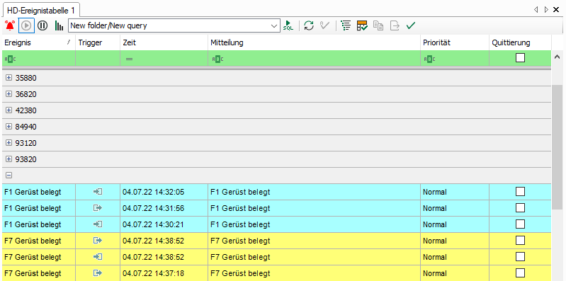Click Ereignis cell in F1 row at 14:32:05

point(39,192)
